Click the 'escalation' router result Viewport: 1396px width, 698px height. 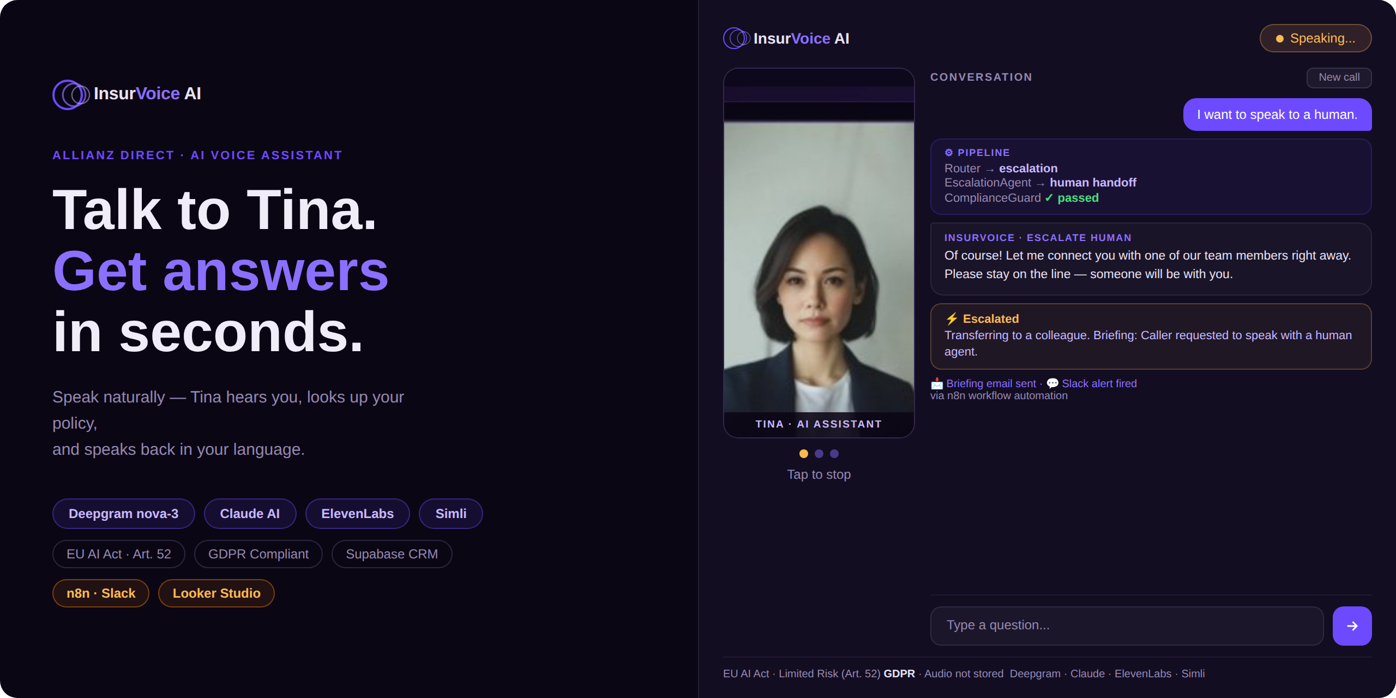tap(1028, 169)
